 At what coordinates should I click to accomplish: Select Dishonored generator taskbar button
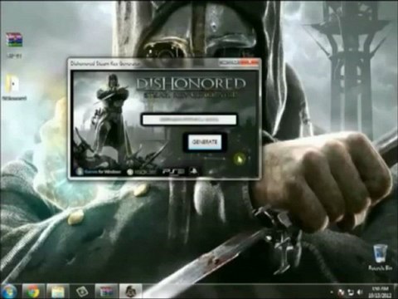[130, 292]
